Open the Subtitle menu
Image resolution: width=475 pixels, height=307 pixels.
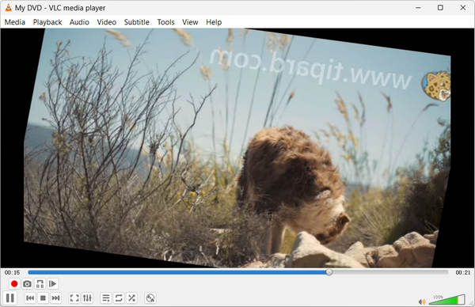pyautogui.click(x=137, y=22)
